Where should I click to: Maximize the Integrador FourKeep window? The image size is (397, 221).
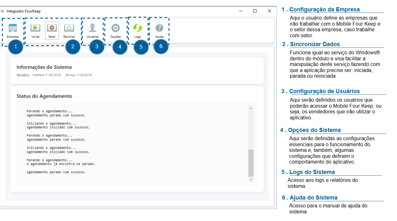click(255, 11)
